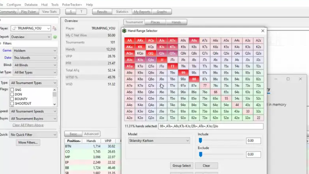
Task: Switch to the View Stats tab
Action: 49,12
